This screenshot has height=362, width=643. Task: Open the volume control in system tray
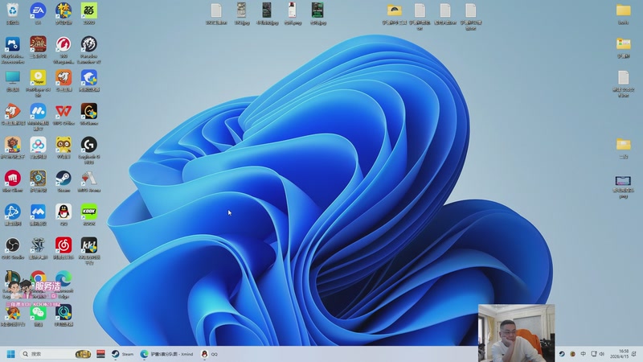(602, 354)
